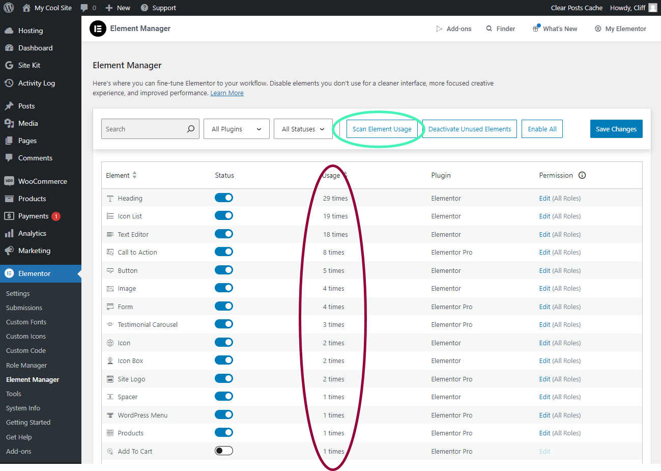661x471 pixels.
Task: Open the Howdy, Cliff account menu
Action: click(634, 8)
